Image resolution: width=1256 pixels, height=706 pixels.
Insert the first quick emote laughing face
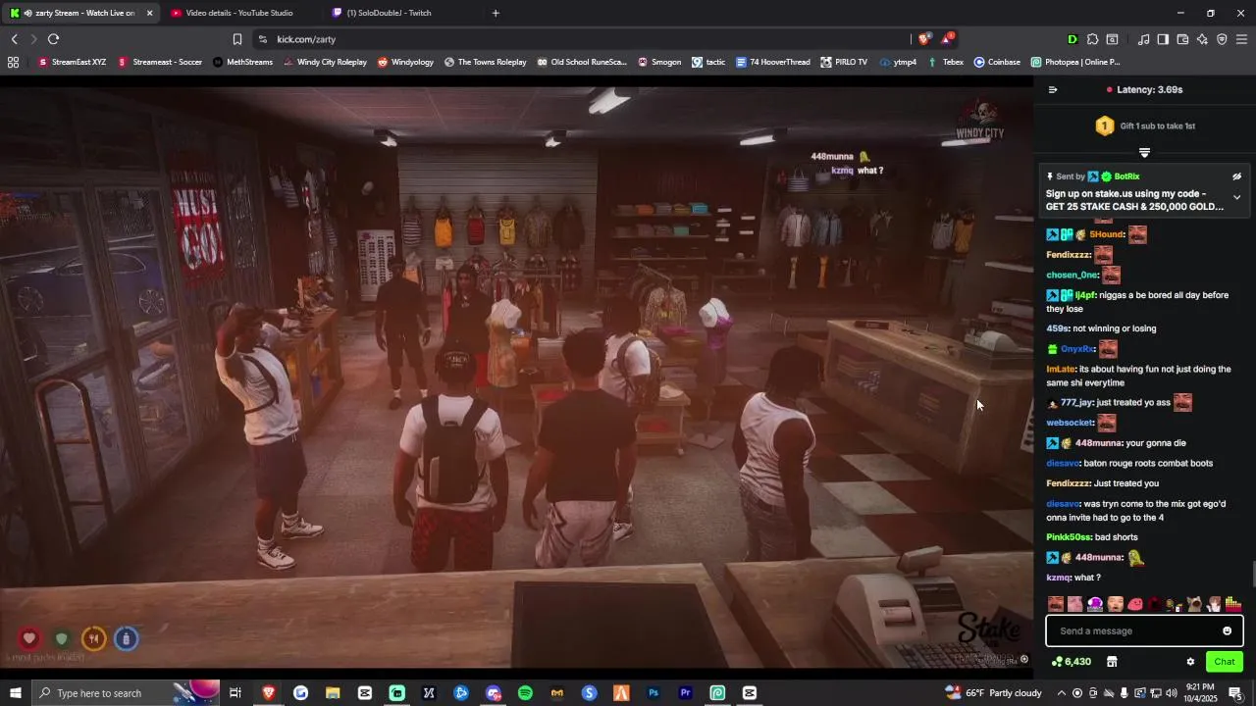tap(1056, 604)
